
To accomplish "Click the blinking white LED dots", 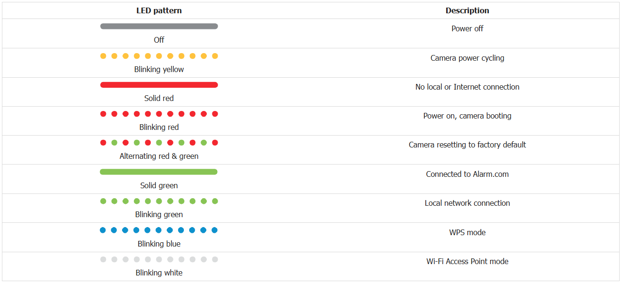I will click(x=159, y=259).
